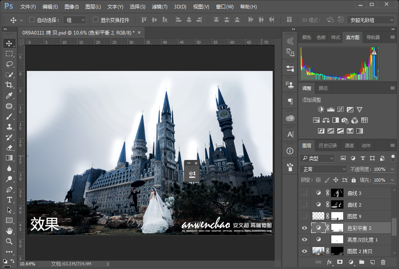Add a Brightness/Contrast adjustment
This screenshot has width=399, height=269.
[321, 109]
